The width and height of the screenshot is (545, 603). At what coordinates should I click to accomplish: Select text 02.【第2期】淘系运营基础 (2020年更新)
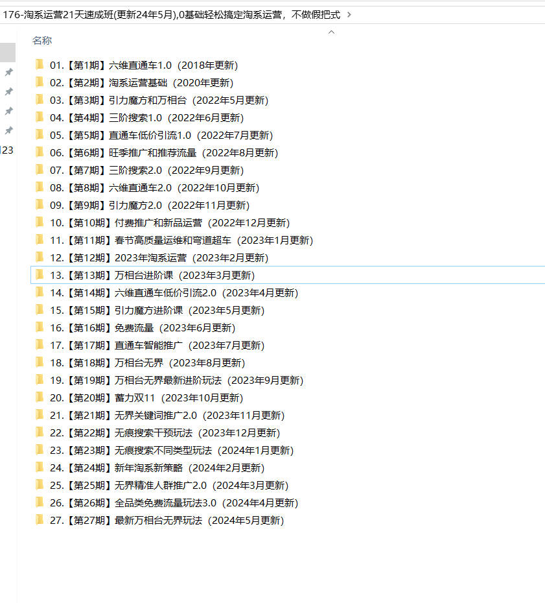coord(141,83)
